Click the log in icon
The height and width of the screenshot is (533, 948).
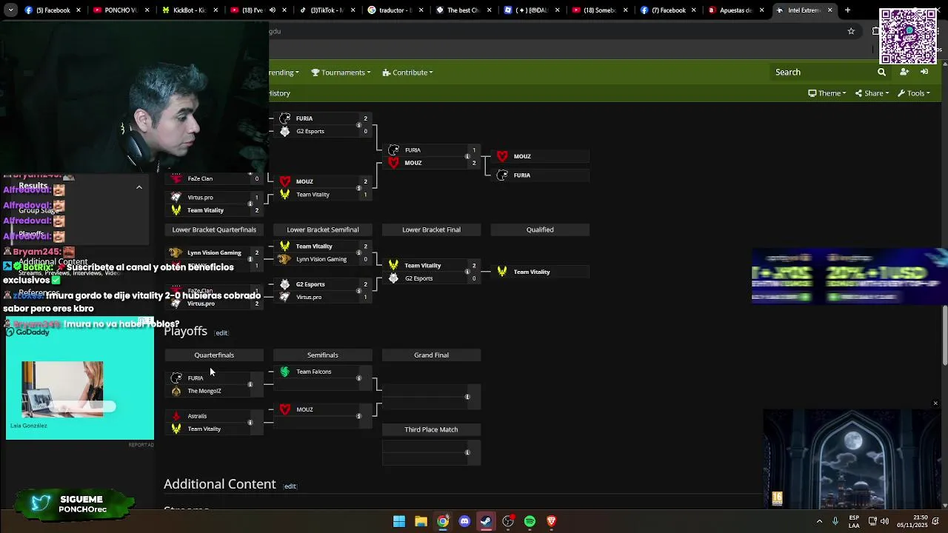coord(924,73)
